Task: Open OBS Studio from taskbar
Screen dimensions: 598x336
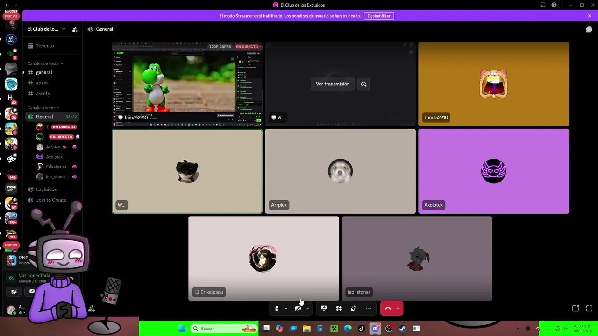Action: tap(389, 329)
